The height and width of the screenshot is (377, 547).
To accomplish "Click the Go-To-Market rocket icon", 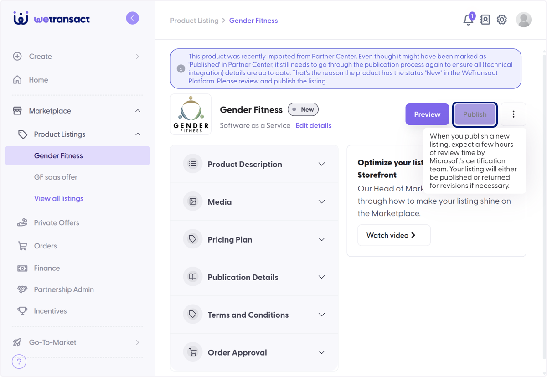I will click(17, 342).
